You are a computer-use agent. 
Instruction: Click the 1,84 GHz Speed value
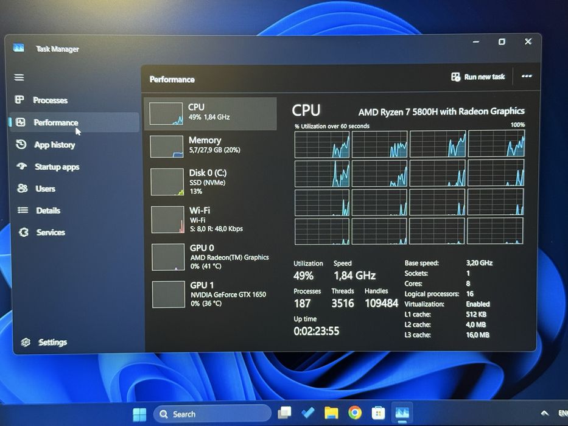(x=354, y=276)
